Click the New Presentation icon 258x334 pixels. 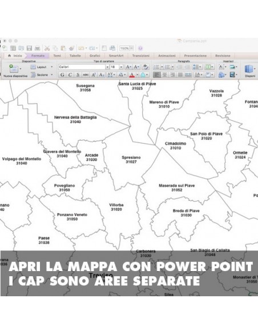click(x=5, y=49)
